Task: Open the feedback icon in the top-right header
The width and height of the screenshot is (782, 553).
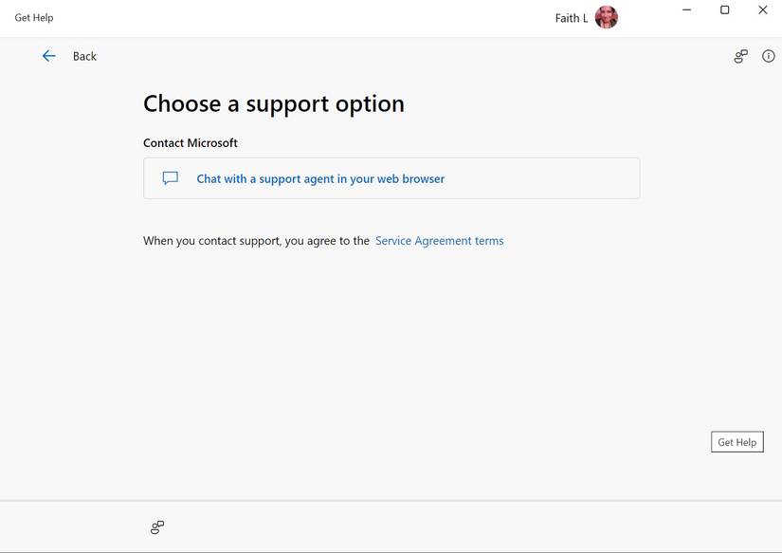Action: 740,56
